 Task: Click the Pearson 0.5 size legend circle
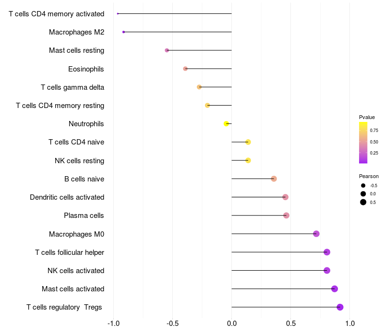tap(363, 202)
